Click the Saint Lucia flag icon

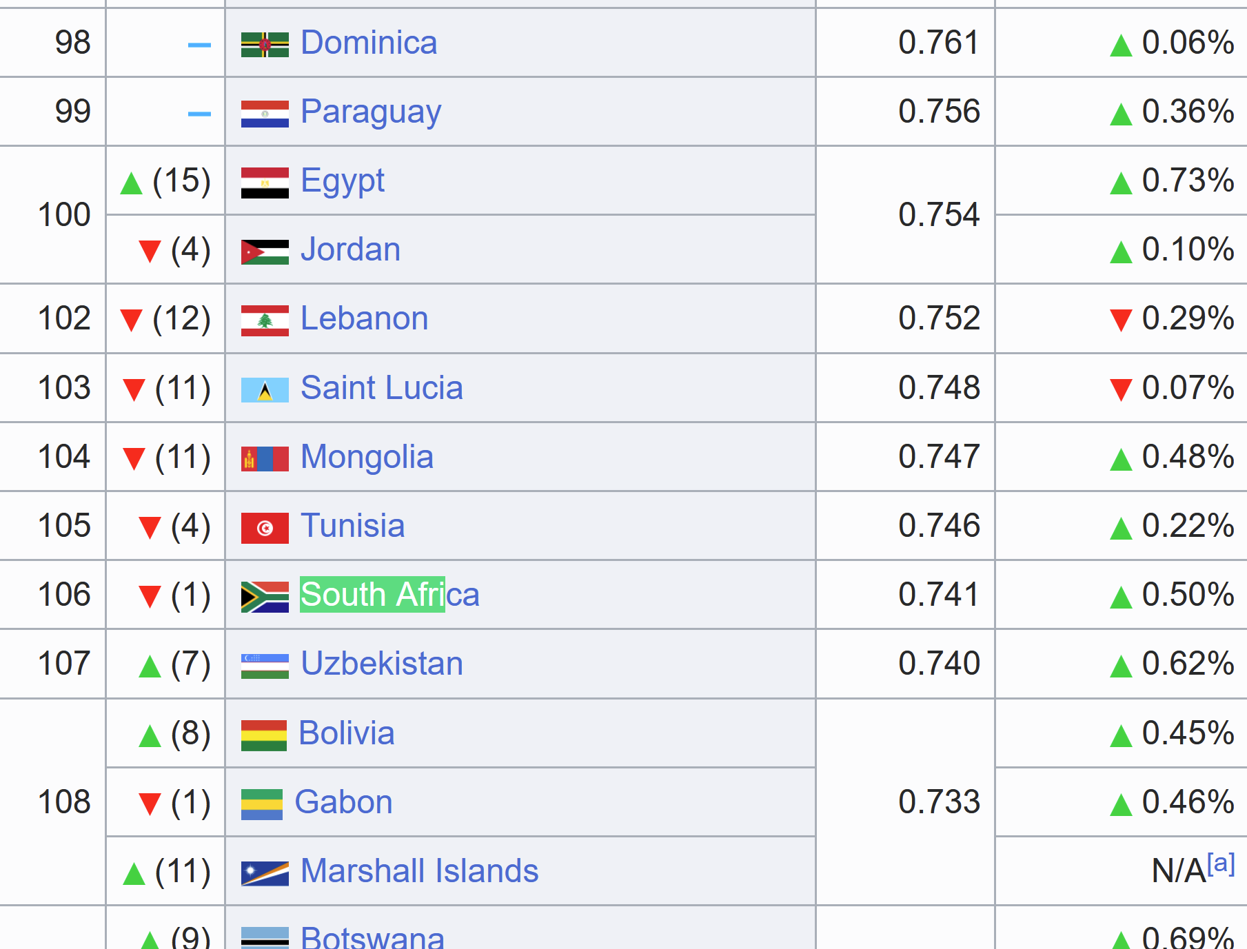click(x=265, y=390)
